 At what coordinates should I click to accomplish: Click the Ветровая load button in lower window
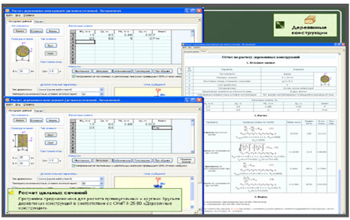102,160
